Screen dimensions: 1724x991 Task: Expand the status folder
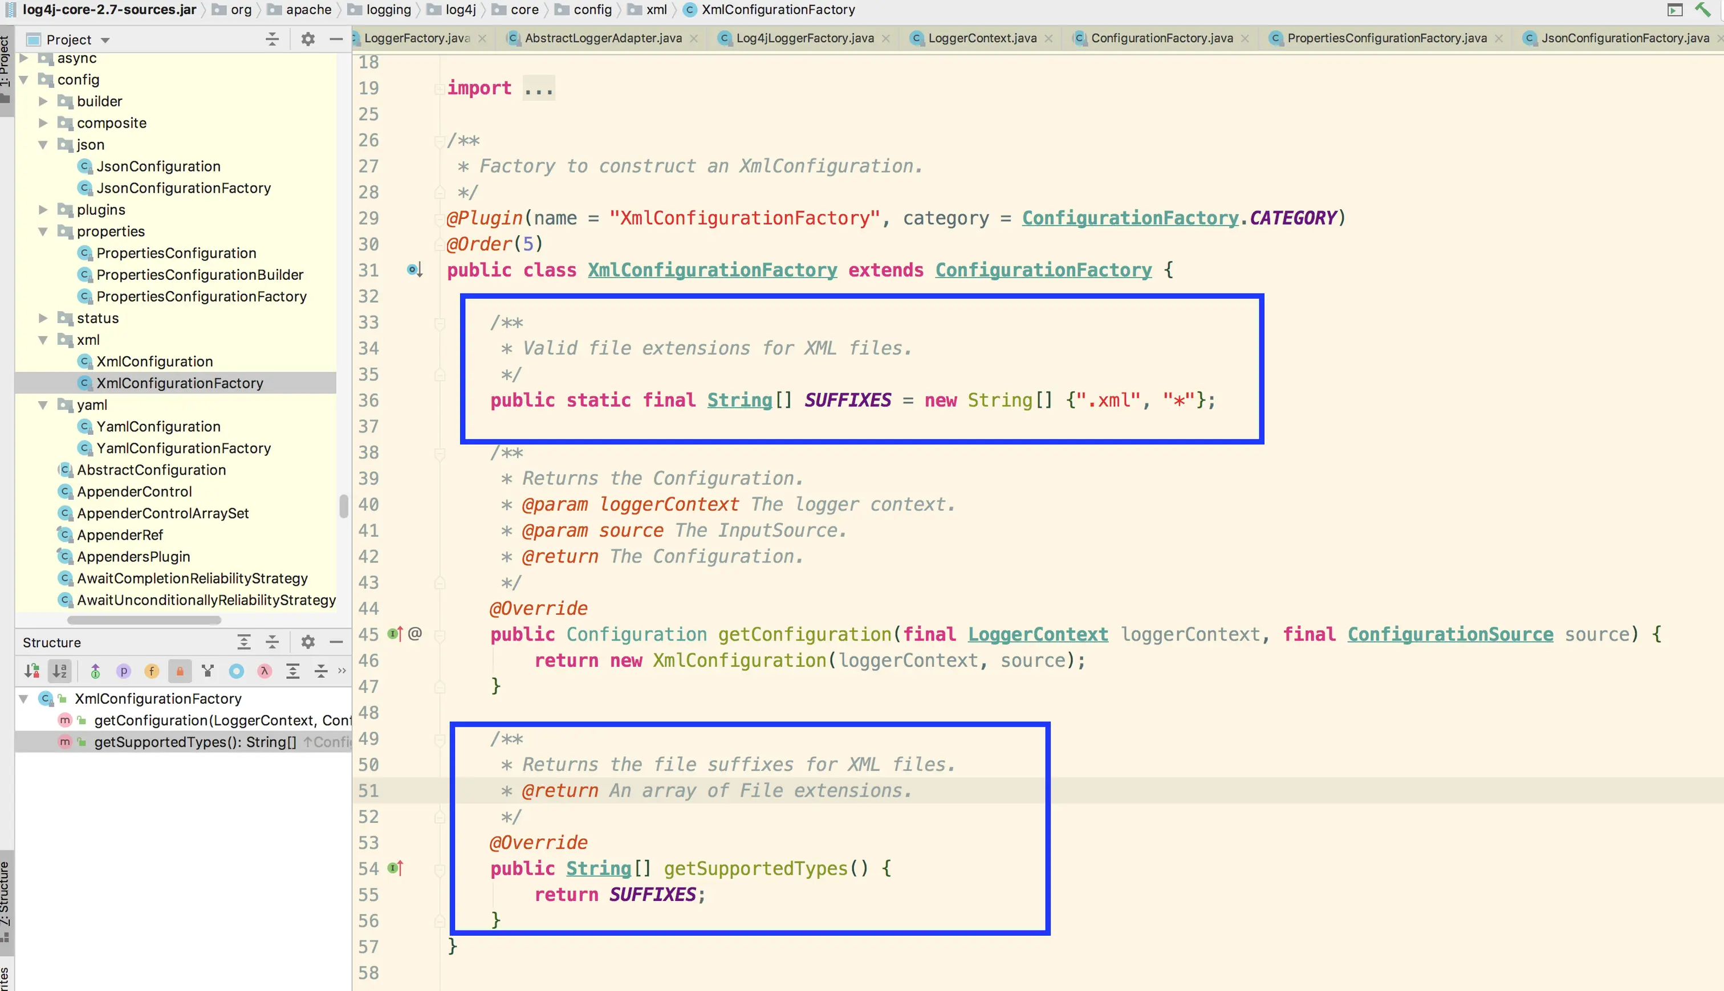click(43, 318)
